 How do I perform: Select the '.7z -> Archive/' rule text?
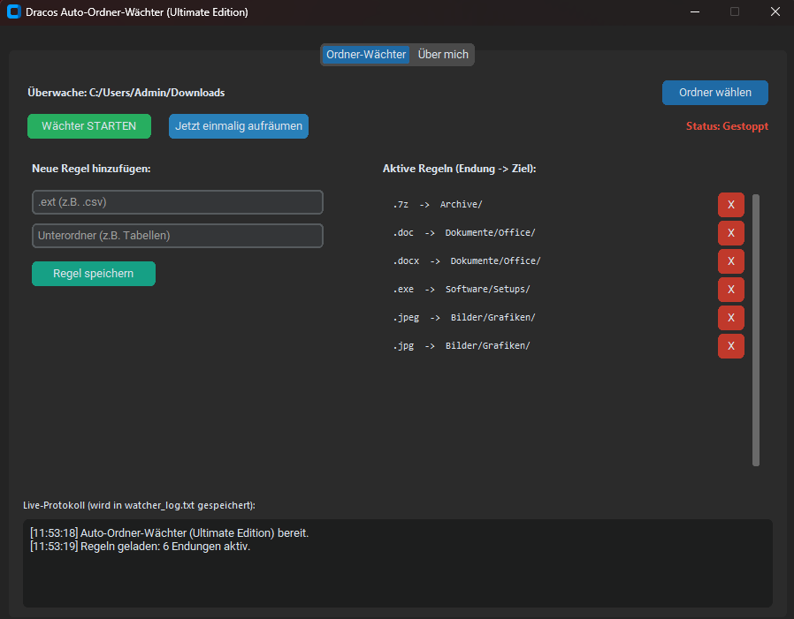(x=438, y=204)
